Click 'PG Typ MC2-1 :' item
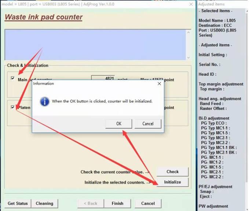The height and width of the screenshot is (211, 249). coord(215,138)
